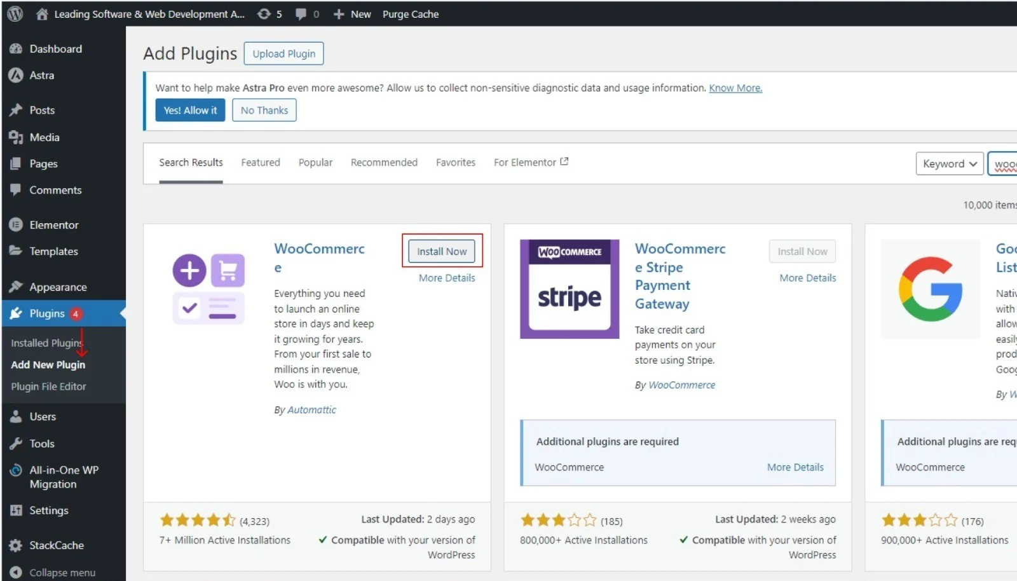Open Plugin File Editor submenu item
Viewport: 1017px width, 581px height.
click(x=48, y=386)
